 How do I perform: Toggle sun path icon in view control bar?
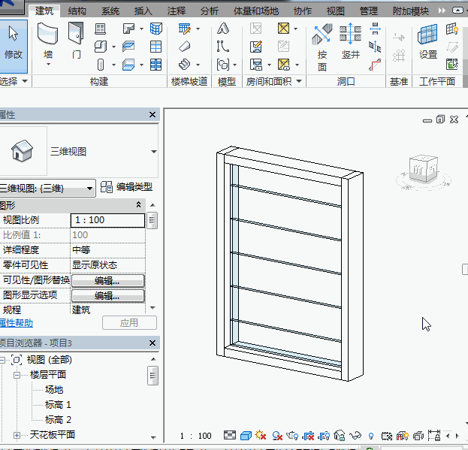point(261,436)
